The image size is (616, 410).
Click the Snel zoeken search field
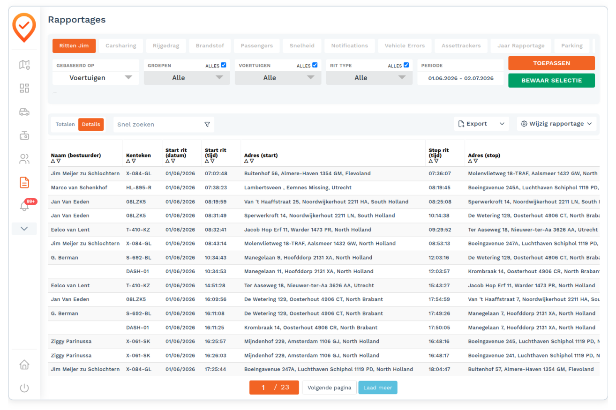[158, 125]
